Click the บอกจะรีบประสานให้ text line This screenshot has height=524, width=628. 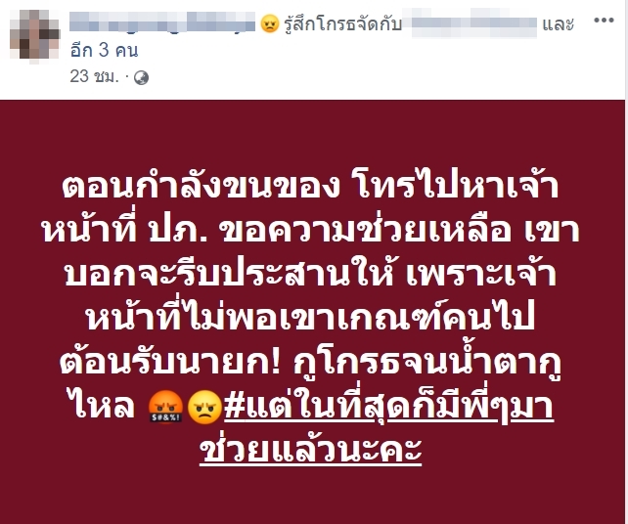[227, 276]
